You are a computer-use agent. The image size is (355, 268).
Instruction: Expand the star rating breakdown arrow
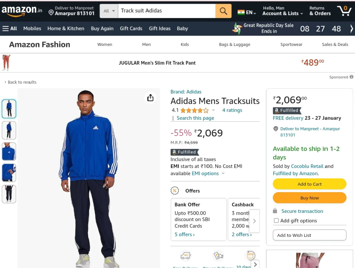(213, 110)
